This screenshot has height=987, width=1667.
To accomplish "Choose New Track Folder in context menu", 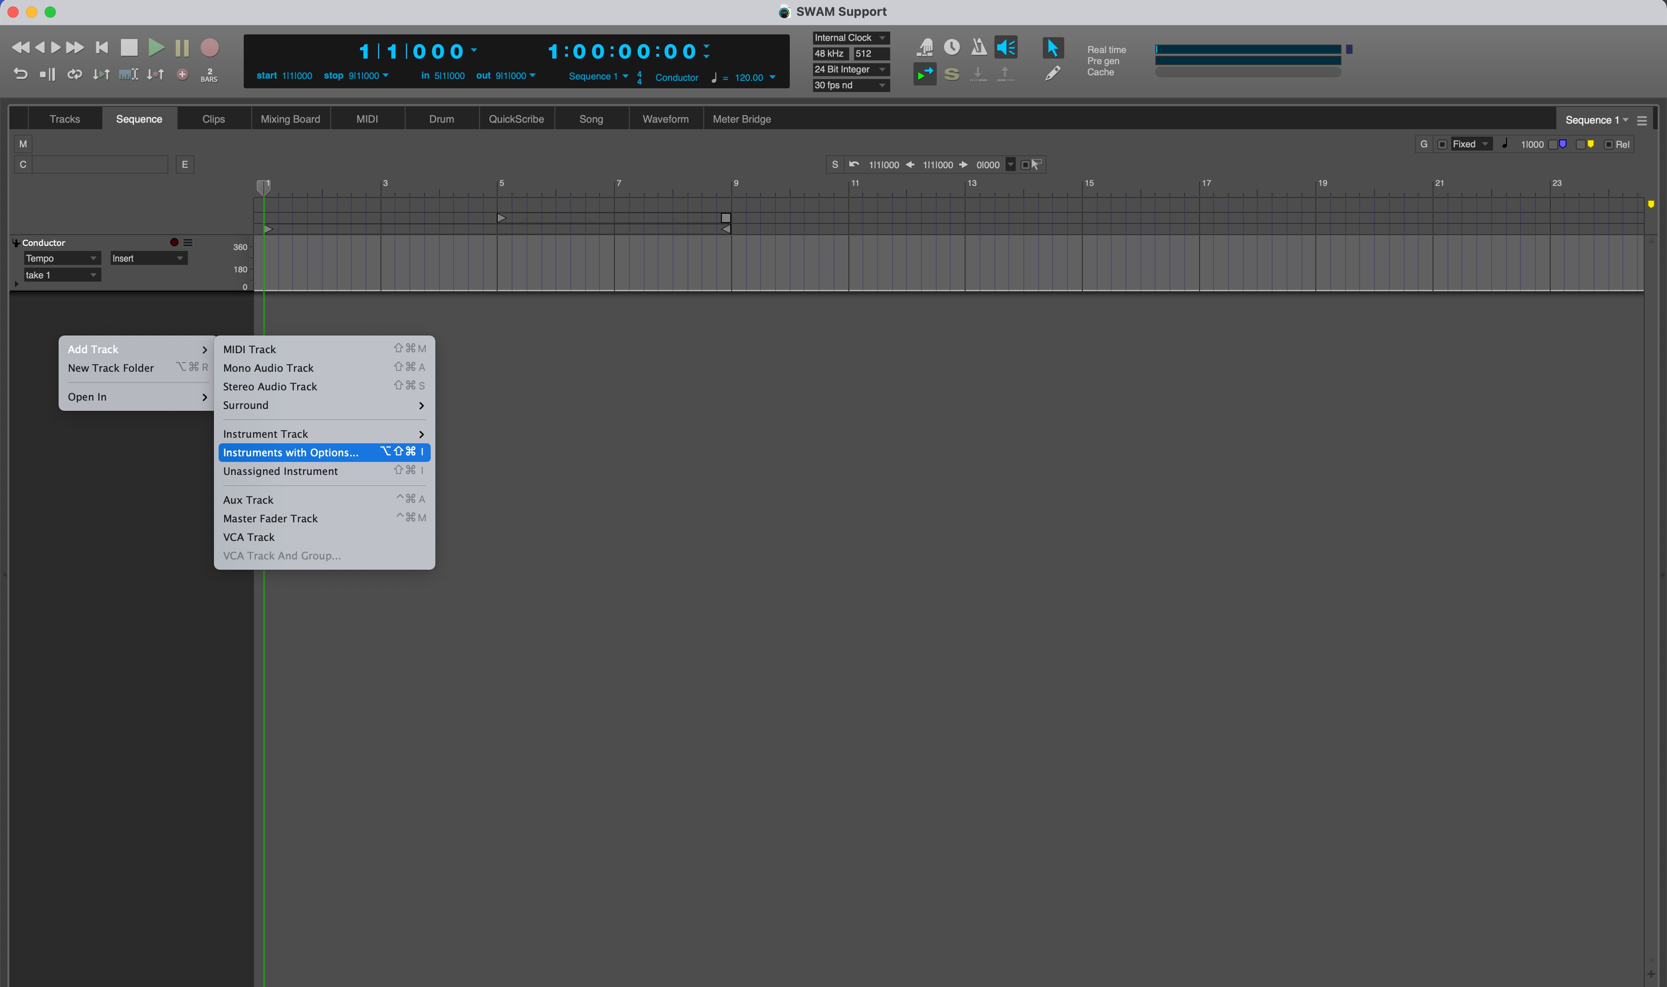I will (137, 368).
